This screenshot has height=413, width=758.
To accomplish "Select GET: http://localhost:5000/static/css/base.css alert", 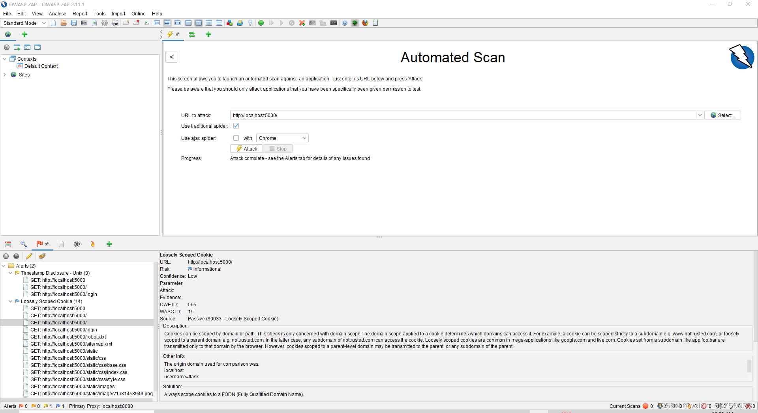I will point(78,365).
